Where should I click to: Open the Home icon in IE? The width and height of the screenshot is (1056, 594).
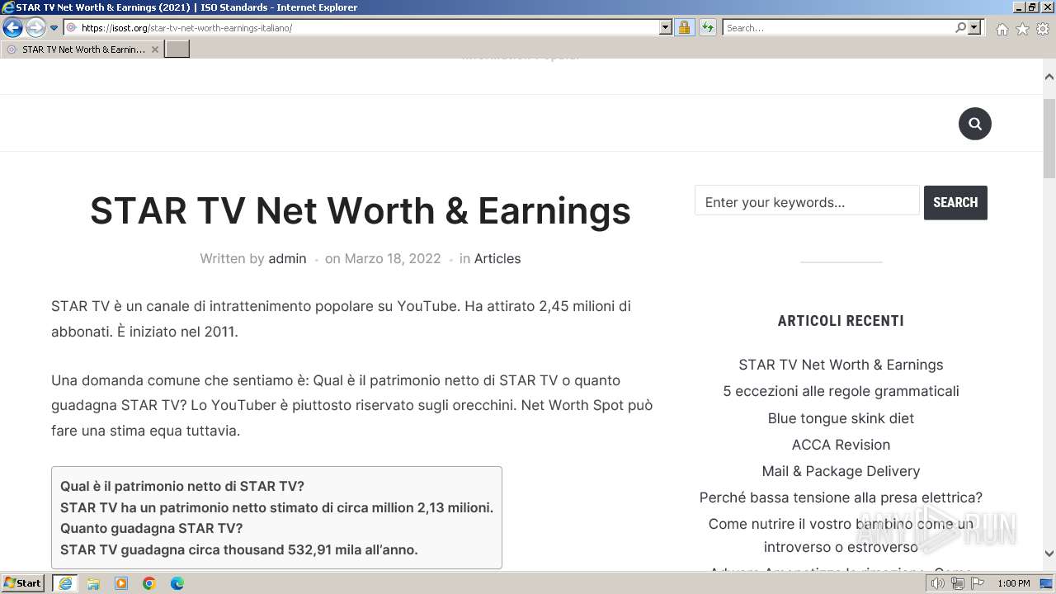1002,29
